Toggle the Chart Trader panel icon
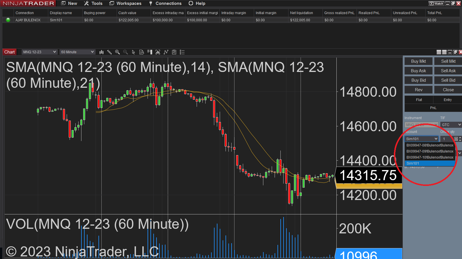 150,52
